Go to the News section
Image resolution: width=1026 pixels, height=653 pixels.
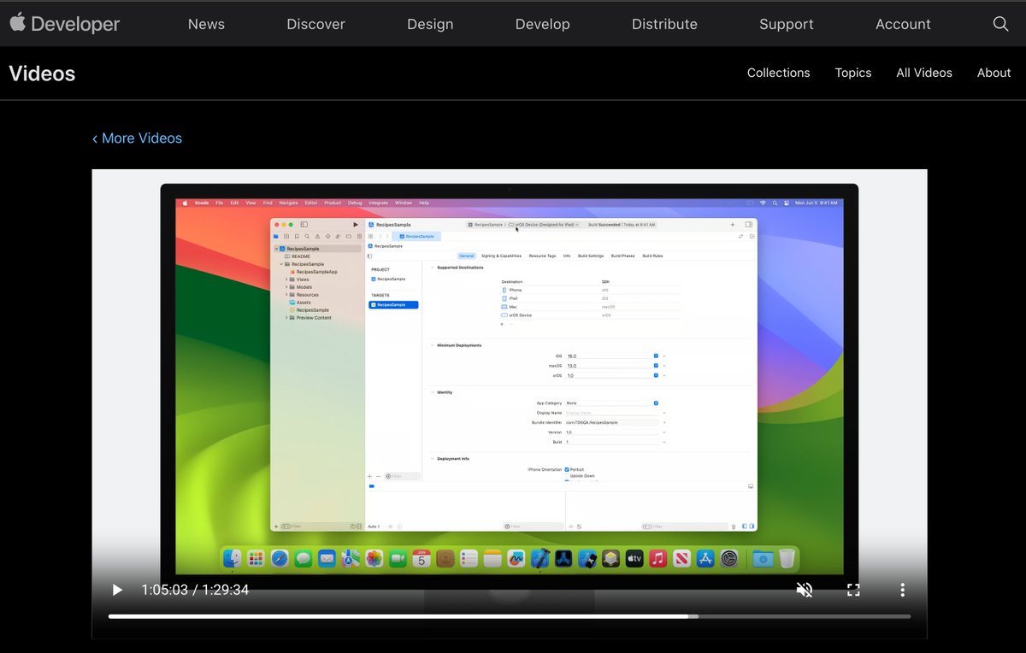pyautogui.click(x=206, y=24)
